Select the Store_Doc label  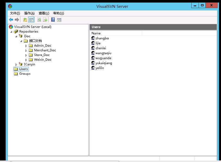click(42, 55)
